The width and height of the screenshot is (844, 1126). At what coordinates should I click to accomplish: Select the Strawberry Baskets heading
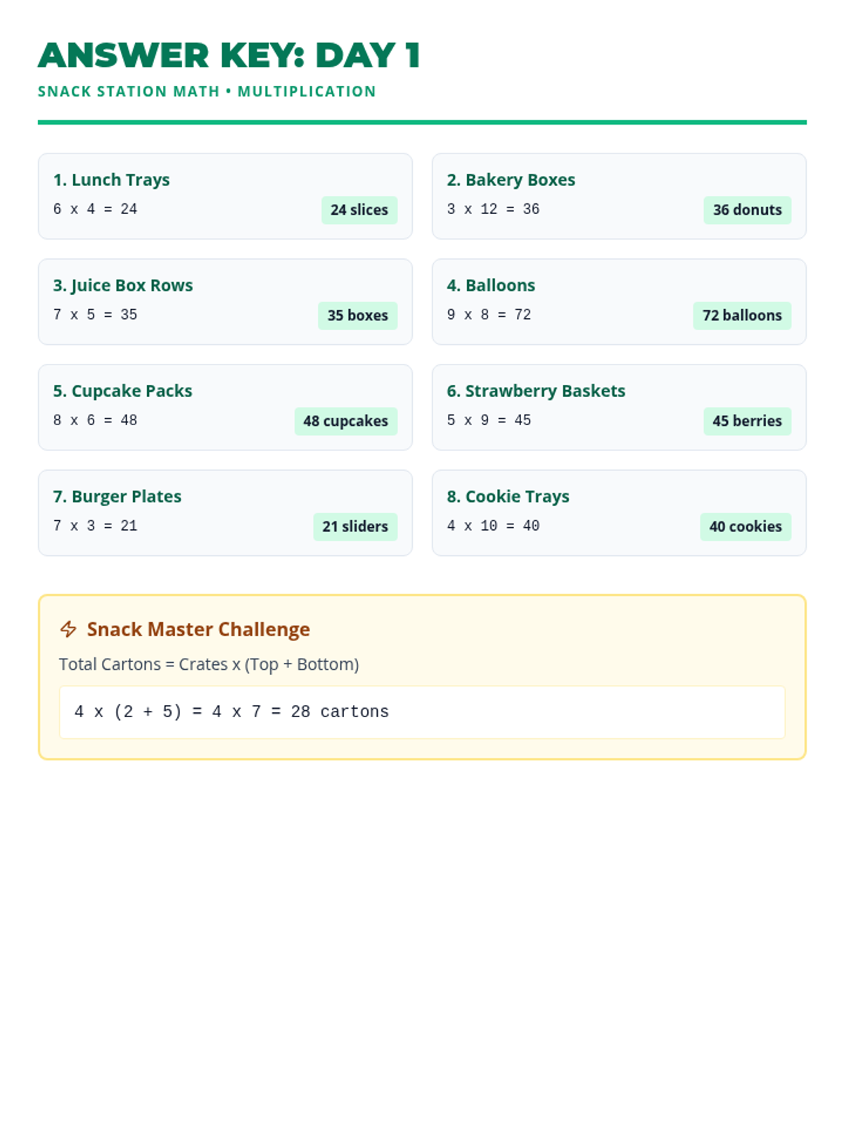click(x=536, y=391)
